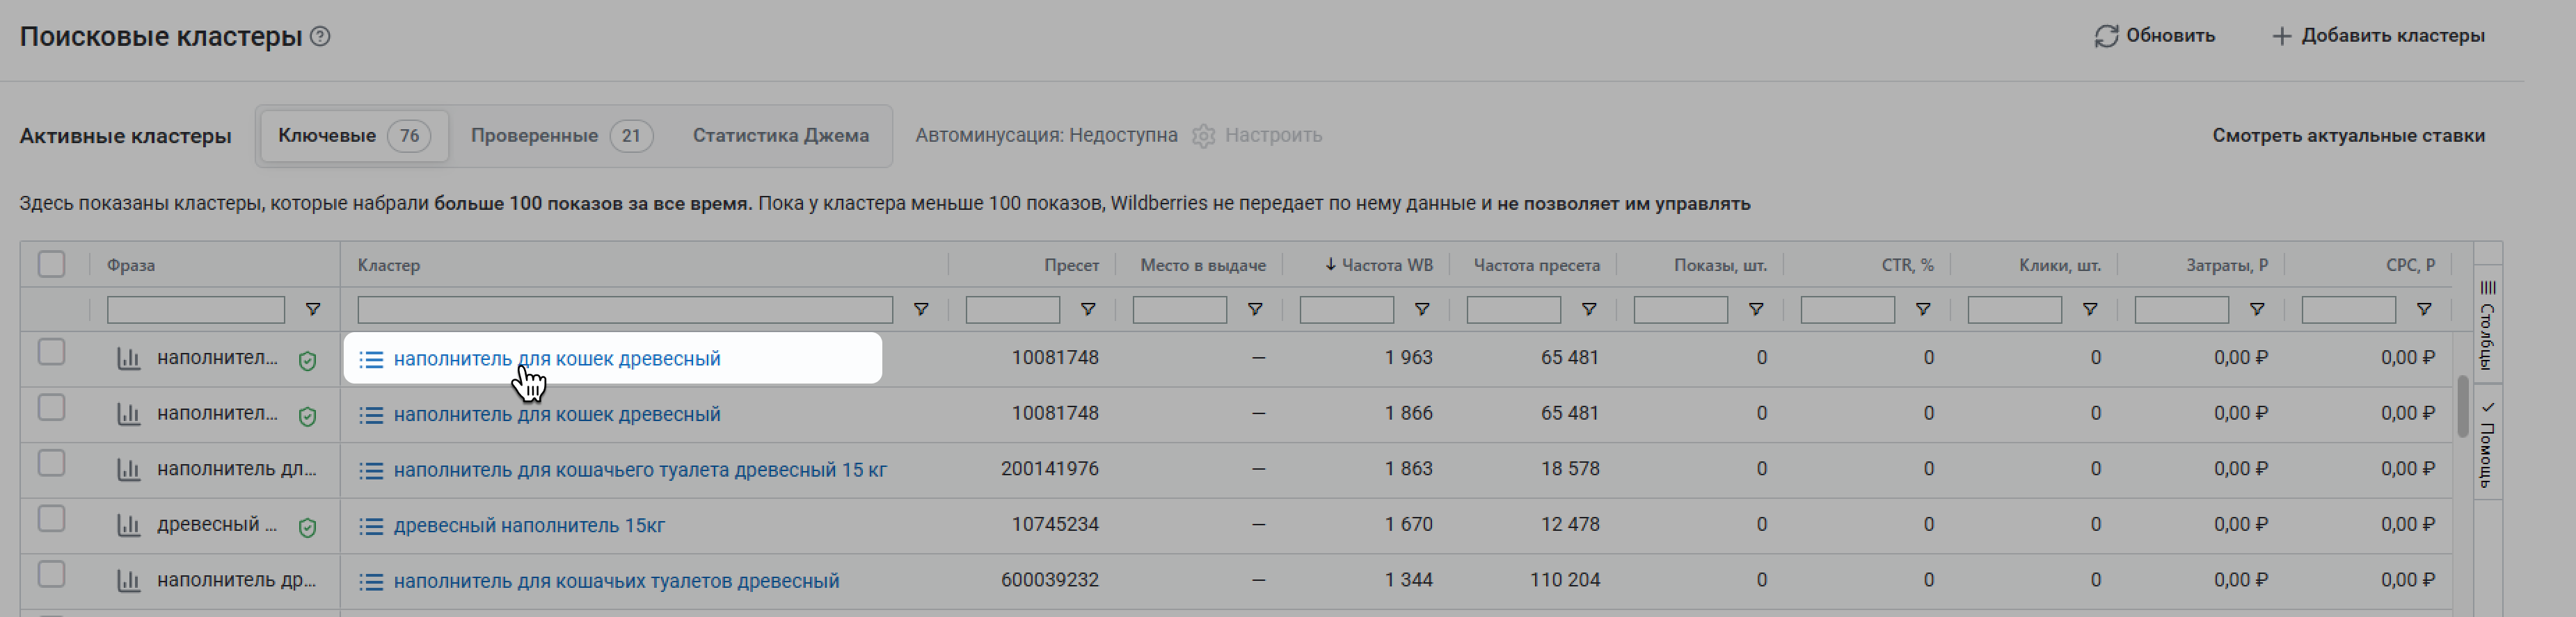Click the filter funnel icon for Фраза column

313,311
